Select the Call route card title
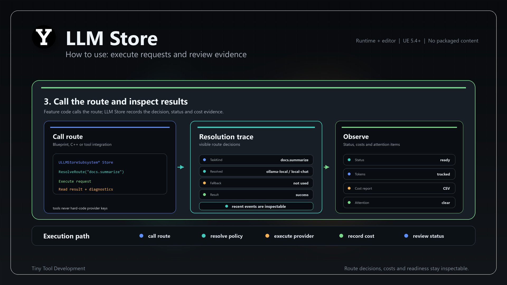Screen dimensions: 507x285 [68, 137]
